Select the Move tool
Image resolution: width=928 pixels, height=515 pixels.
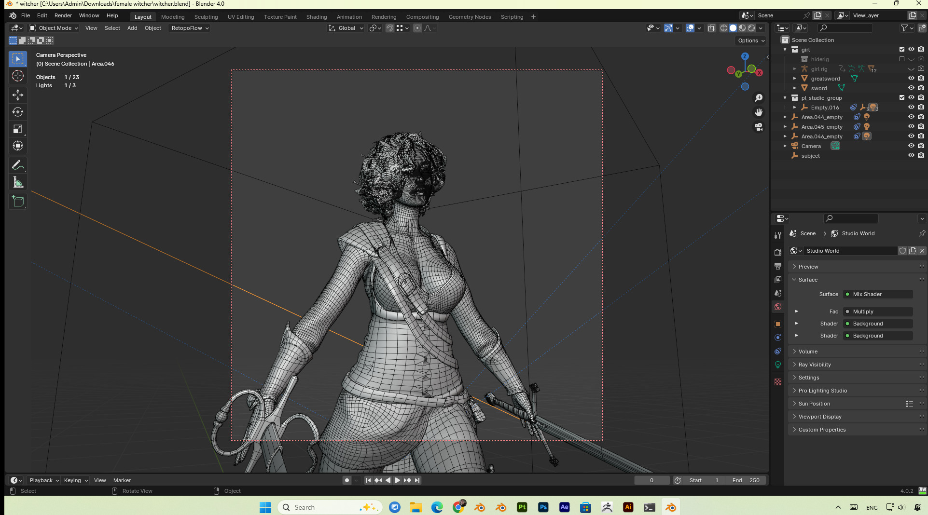click(18, 95)
